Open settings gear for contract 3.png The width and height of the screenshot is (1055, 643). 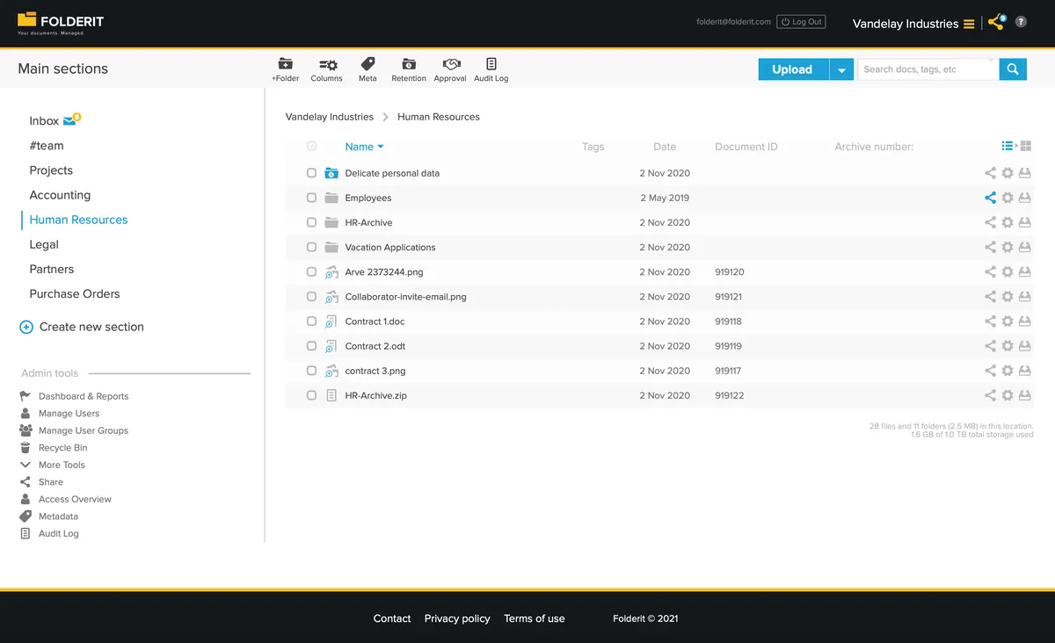click(x=1008, y=371)
